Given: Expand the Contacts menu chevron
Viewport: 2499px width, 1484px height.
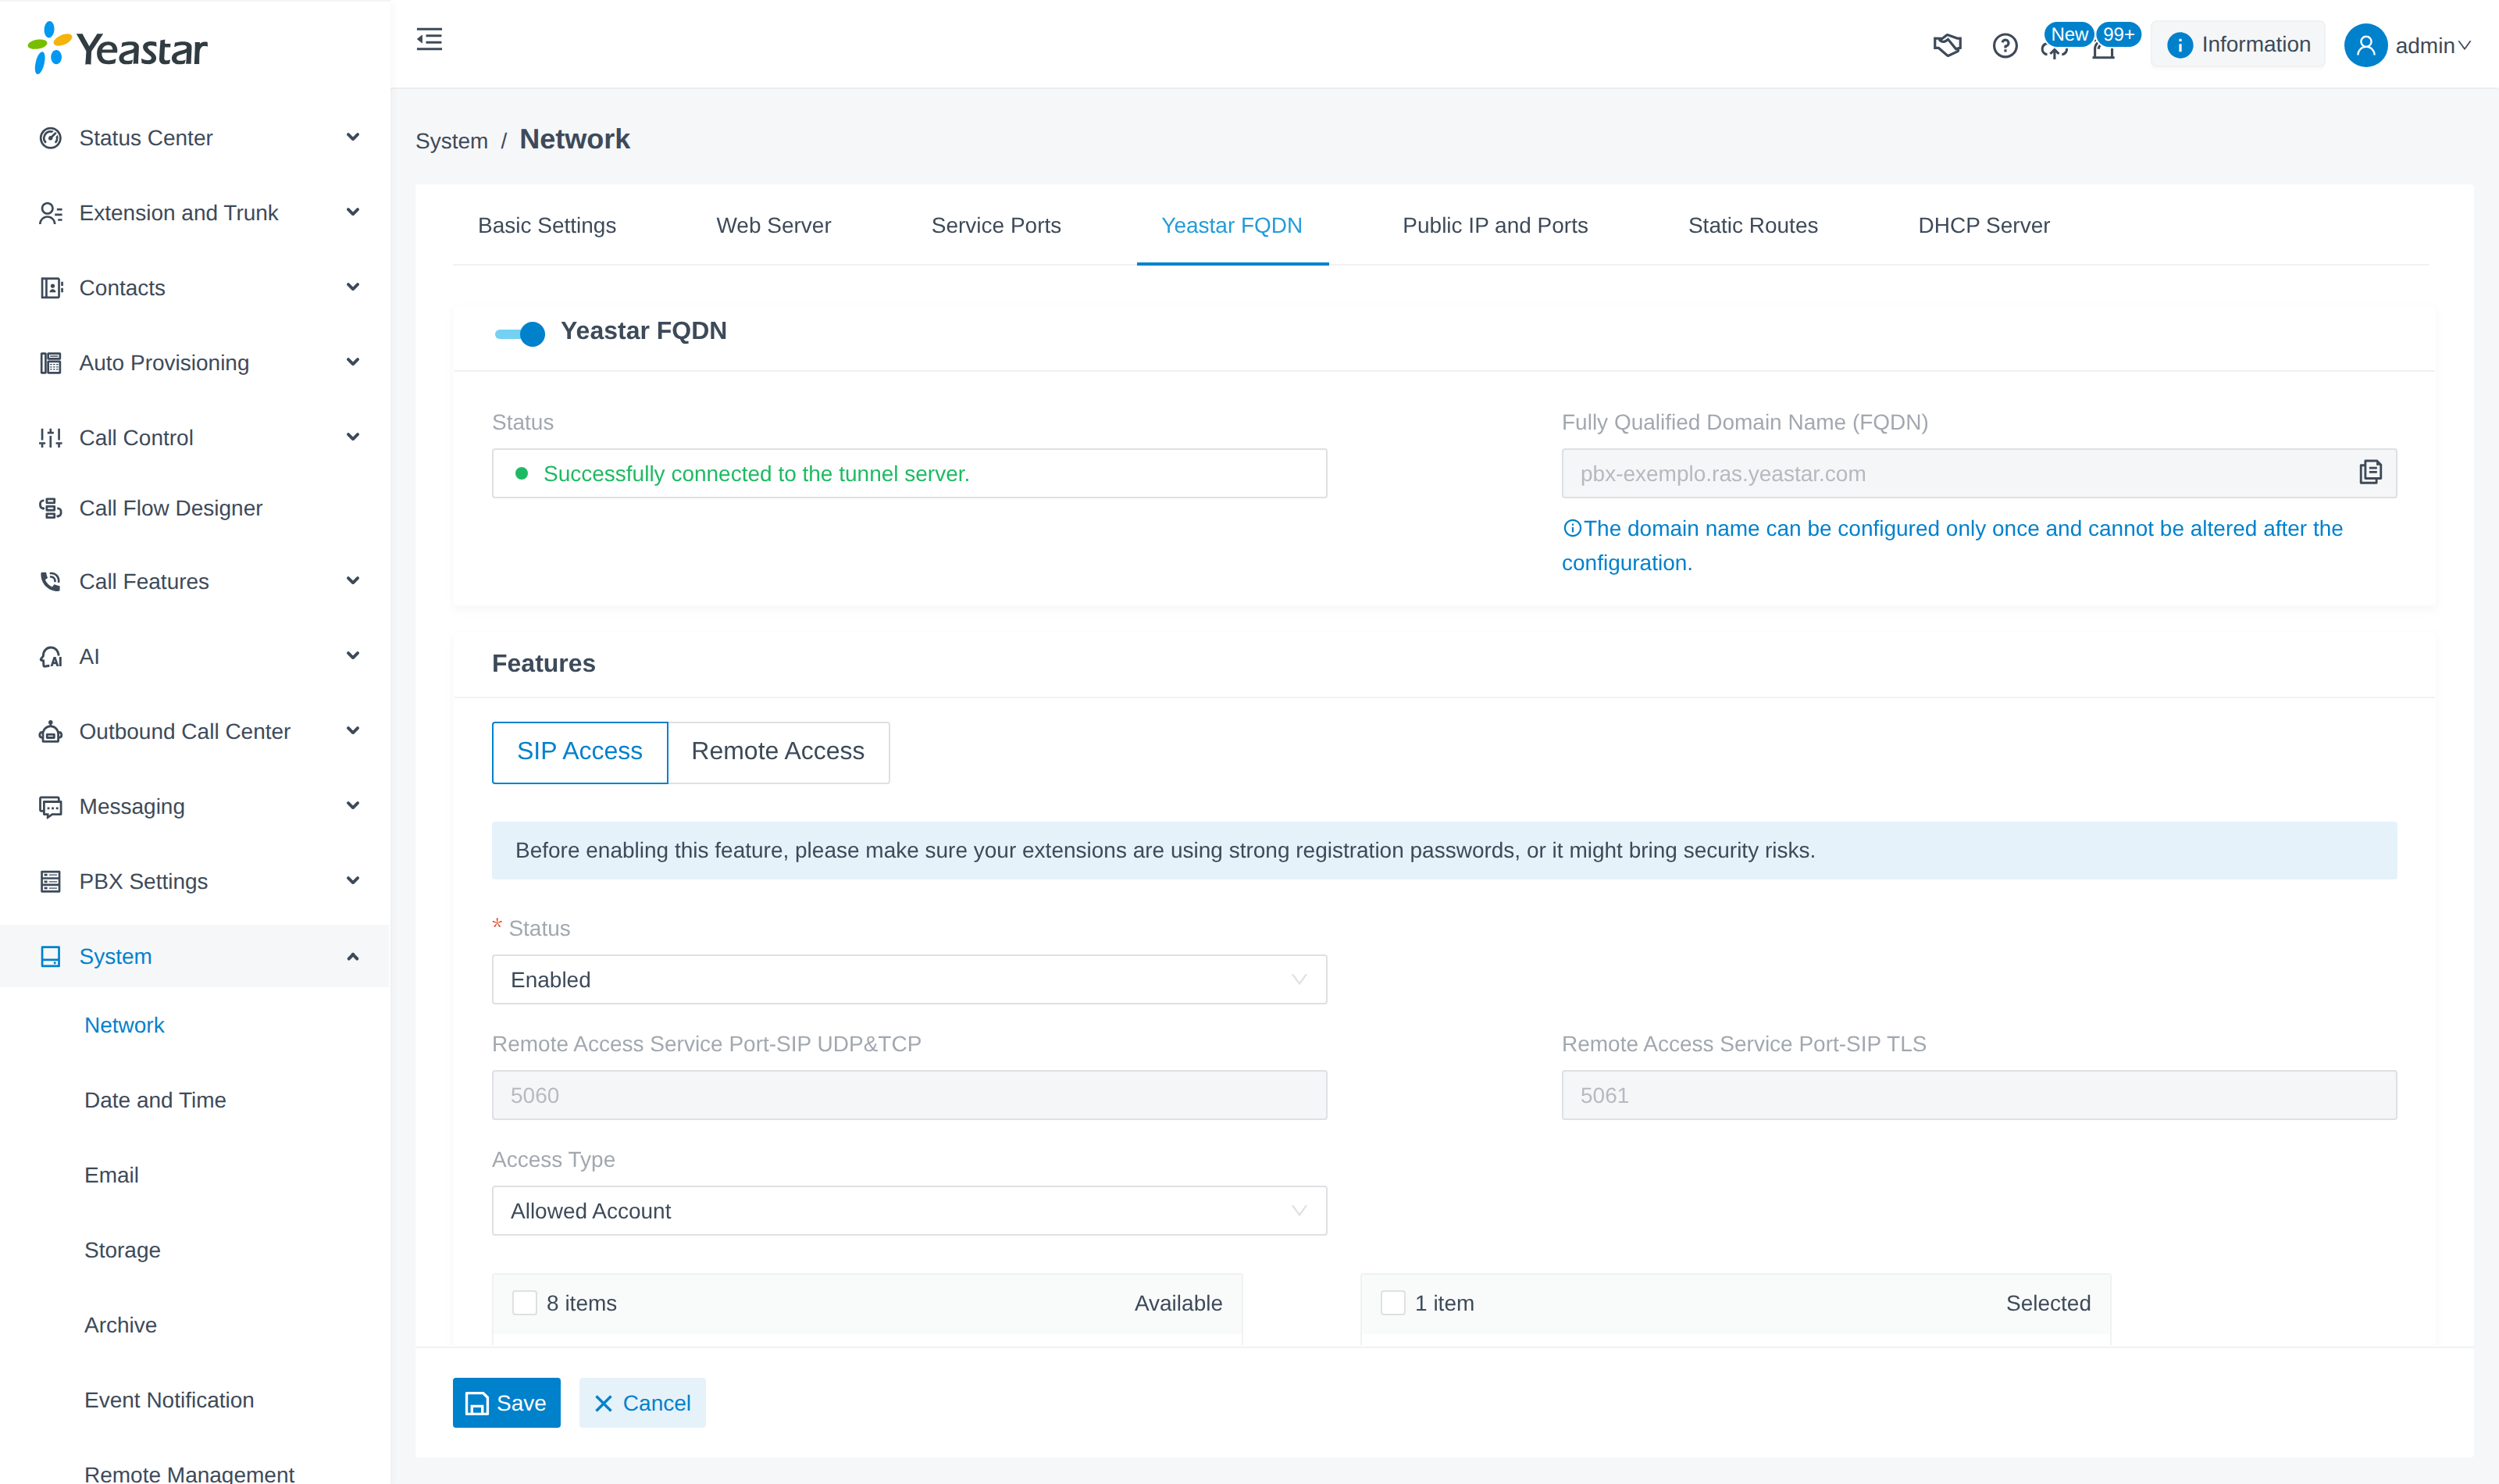Looking at the screenshot, I should pyautogui.click(x=352, y=287).
